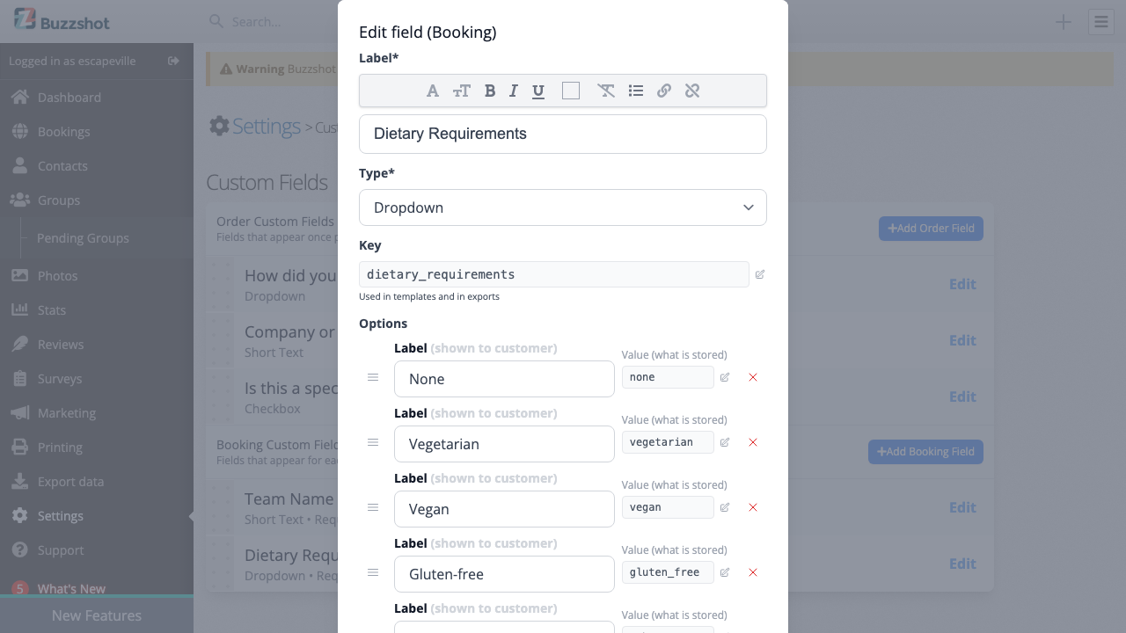
Task: Open the font size tool in label toolbar
Action: click(461, 91)
